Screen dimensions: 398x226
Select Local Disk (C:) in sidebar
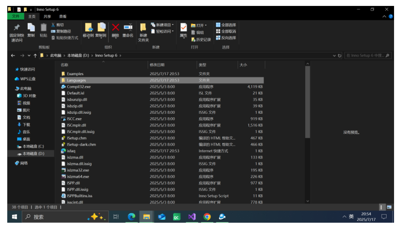33,146
